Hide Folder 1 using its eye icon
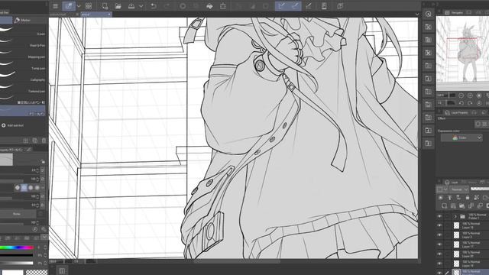489x275 pixels. pos(439,216)
